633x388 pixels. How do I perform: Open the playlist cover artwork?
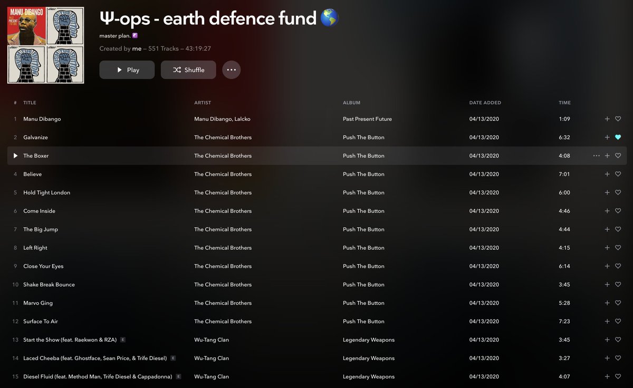tap(45, 45)
